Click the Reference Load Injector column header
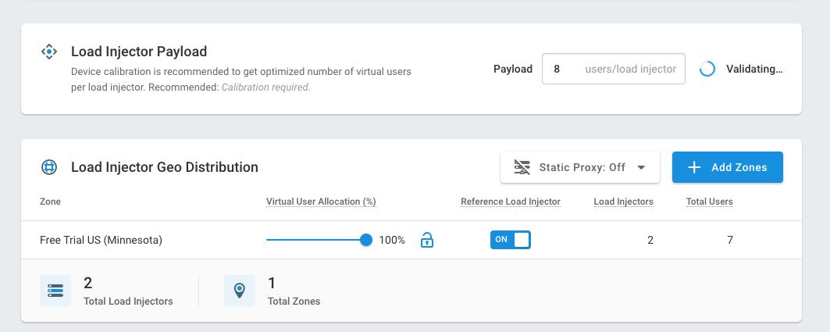This screenshot has width=830, height=332. (x=510, y=202)
